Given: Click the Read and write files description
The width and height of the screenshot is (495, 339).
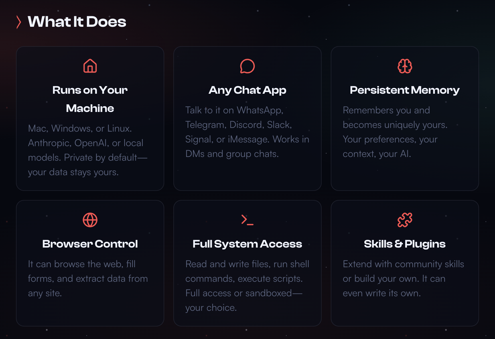Looking at the screenshot, I should pyautogui.click(x=247, y=286).
